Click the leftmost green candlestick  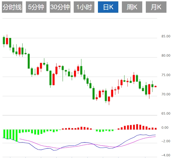(4, 40)
